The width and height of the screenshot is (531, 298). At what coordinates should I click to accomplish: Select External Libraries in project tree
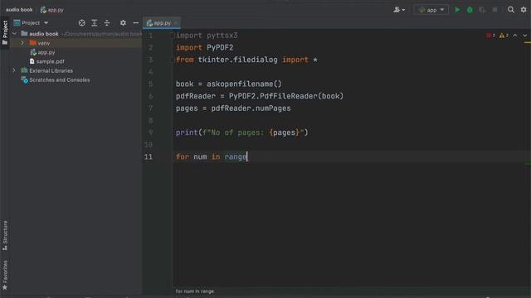click(51, 70)
